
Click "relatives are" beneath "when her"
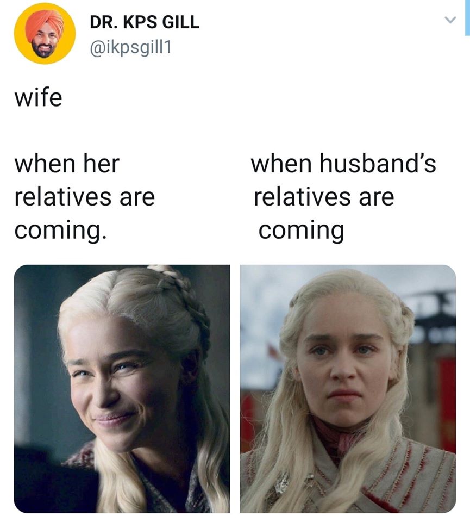[84, 197]
